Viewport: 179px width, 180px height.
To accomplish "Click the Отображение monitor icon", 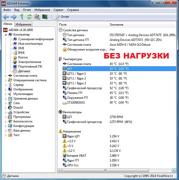I will 10,89.
